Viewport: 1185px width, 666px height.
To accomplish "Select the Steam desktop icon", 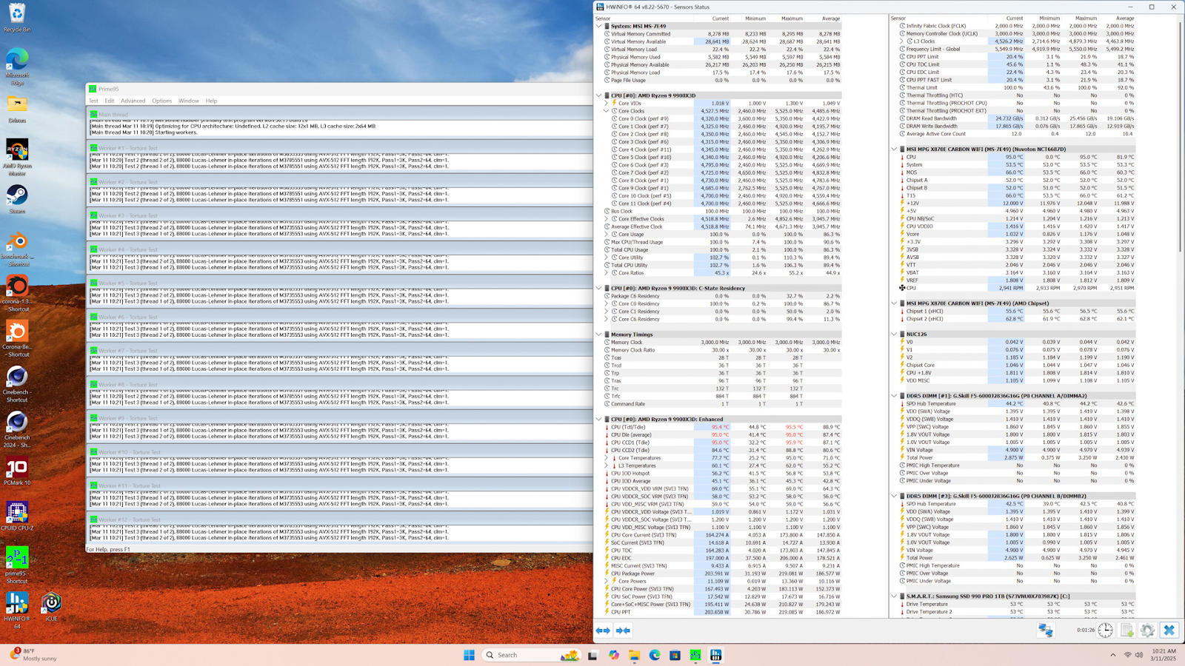I will click(x=17, y=199).
